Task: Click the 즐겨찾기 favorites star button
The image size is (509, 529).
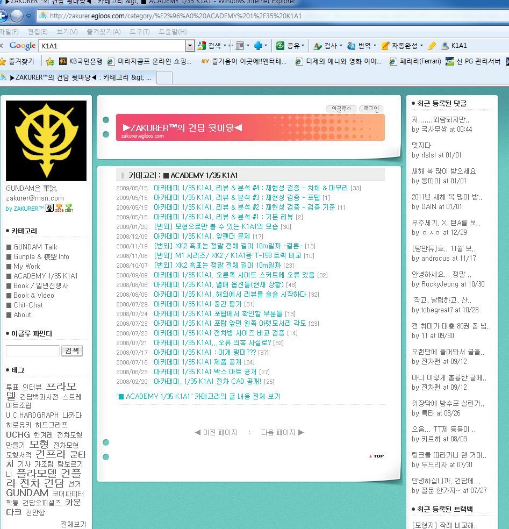Action: (18, 61)
